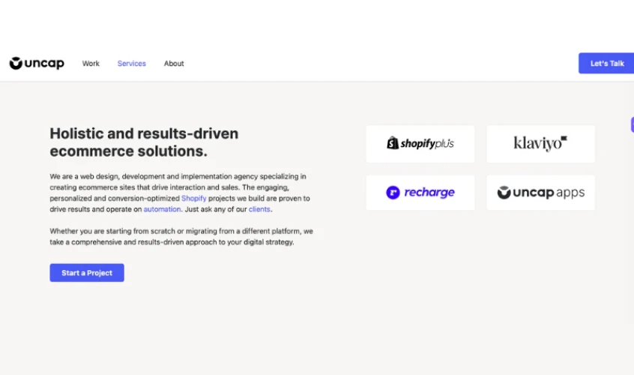Select the shopifyplus wordmark text

(427, 144)
